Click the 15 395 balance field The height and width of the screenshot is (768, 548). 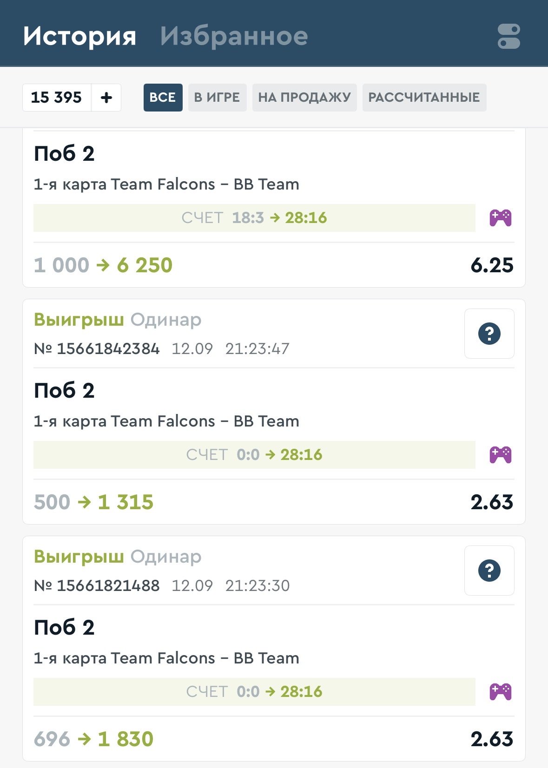[57, 98]
